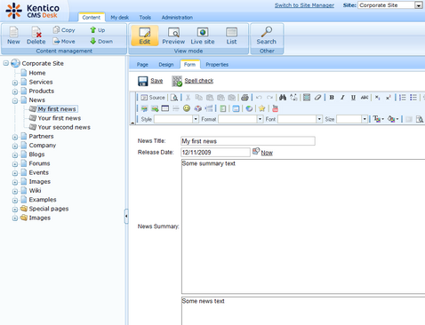Click the Source button in editor toolbar
The height and width of the screenshot is (325, 425).
153,98
